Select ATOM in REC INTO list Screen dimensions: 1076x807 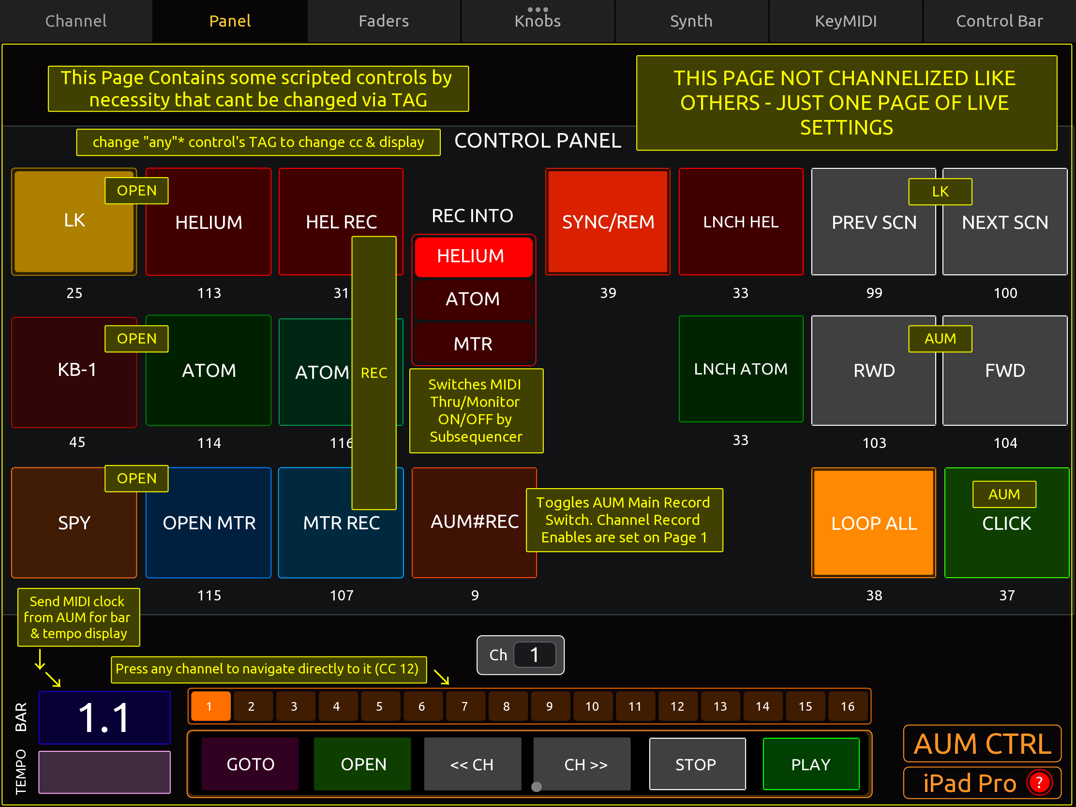click(x=473, y=299)
